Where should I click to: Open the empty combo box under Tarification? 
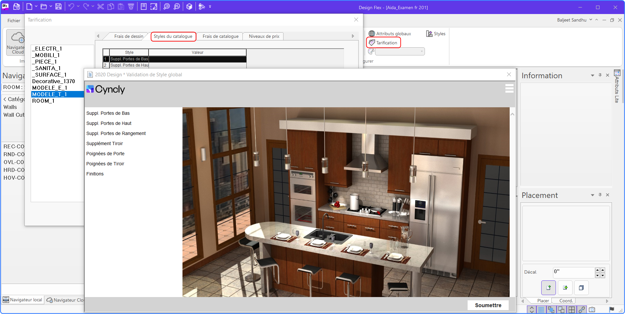[400, 51]
